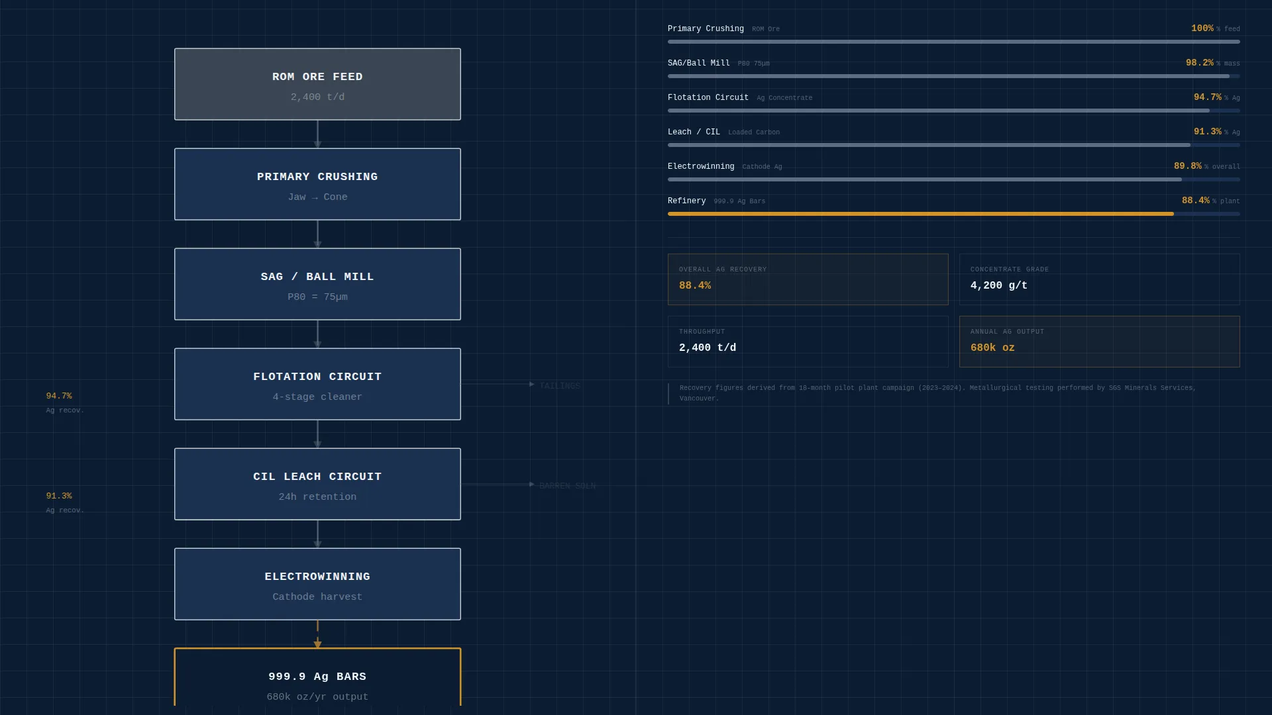Select the FLOTATION CIRCUIT stage box

pyautogui.click(x=317, y=384)
